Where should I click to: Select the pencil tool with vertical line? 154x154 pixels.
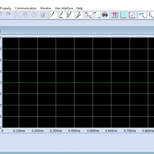point(70,15)
